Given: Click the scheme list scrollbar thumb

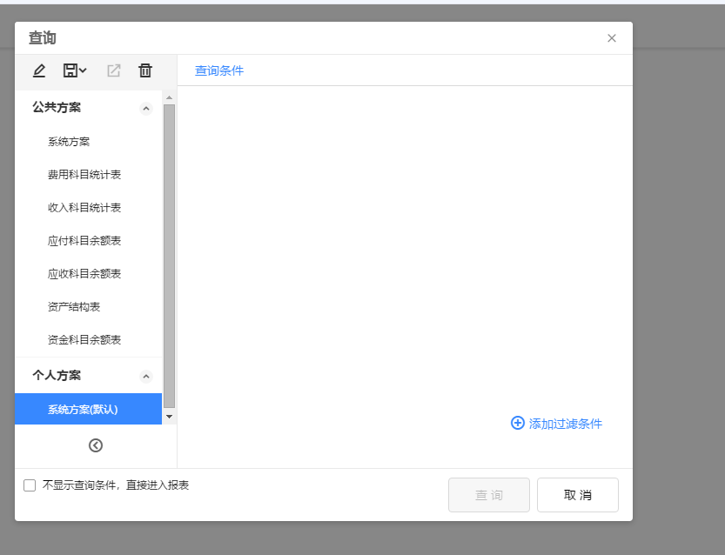Looking at the screenshot, I should tap(169, 257).
